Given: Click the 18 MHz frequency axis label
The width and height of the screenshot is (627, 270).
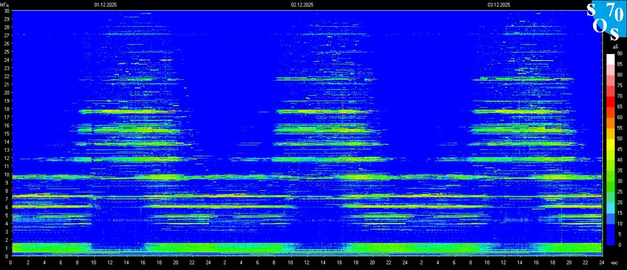Looking at the screenshot, I should tap(6, 109).
